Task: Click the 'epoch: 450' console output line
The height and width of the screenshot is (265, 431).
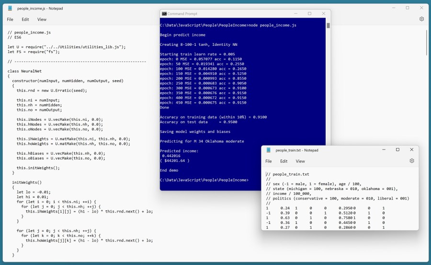Action: click(203, 103)
